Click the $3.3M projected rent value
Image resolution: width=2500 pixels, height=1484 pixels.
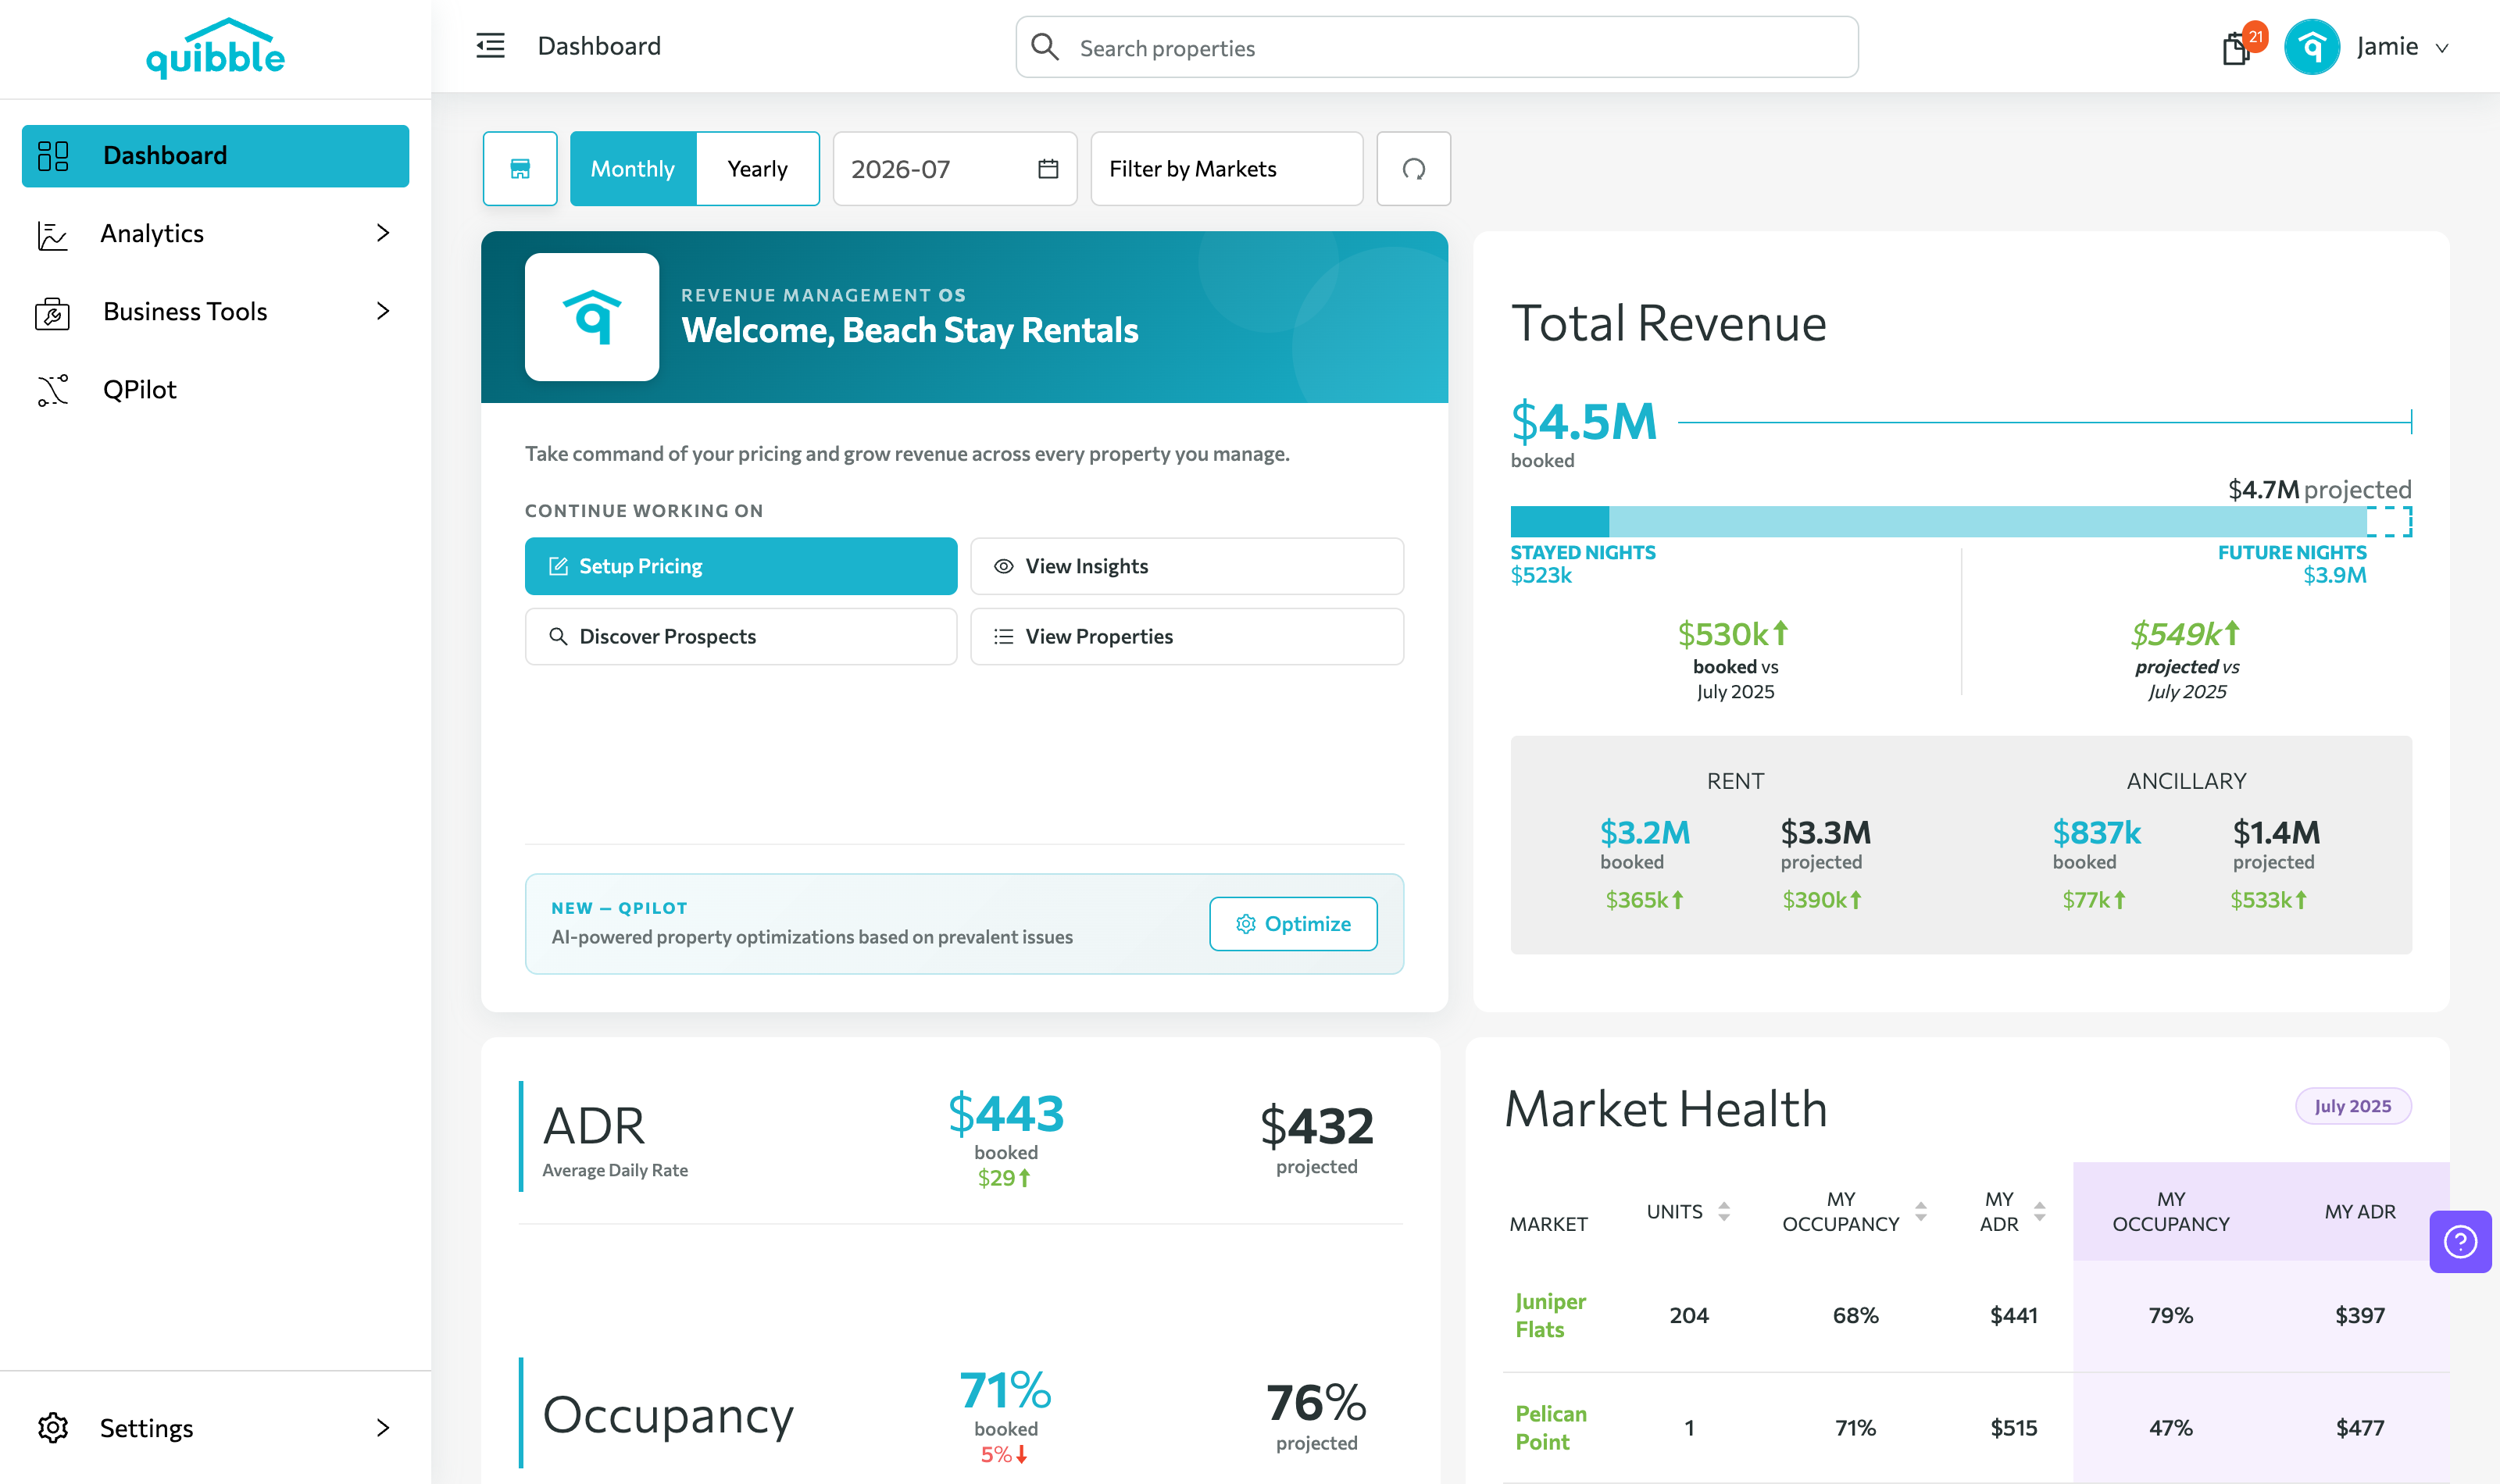1825,832
